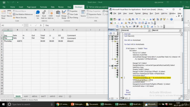Click Outdent on the Edit toolbar
190x107 pixels.
(x=137, y=26)
